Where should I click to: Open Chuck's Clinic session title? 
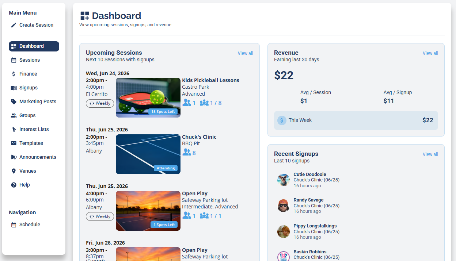pos(199,137)
